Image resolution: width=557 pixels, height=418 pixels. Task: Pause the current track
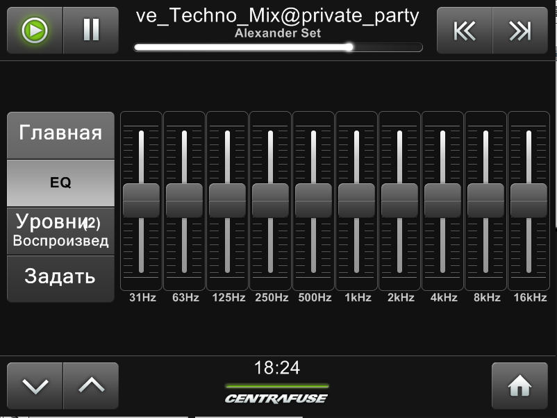pos(91,30)
